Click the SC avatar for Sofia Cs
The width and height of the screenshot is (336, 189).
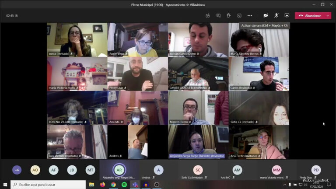click(198, 170)
